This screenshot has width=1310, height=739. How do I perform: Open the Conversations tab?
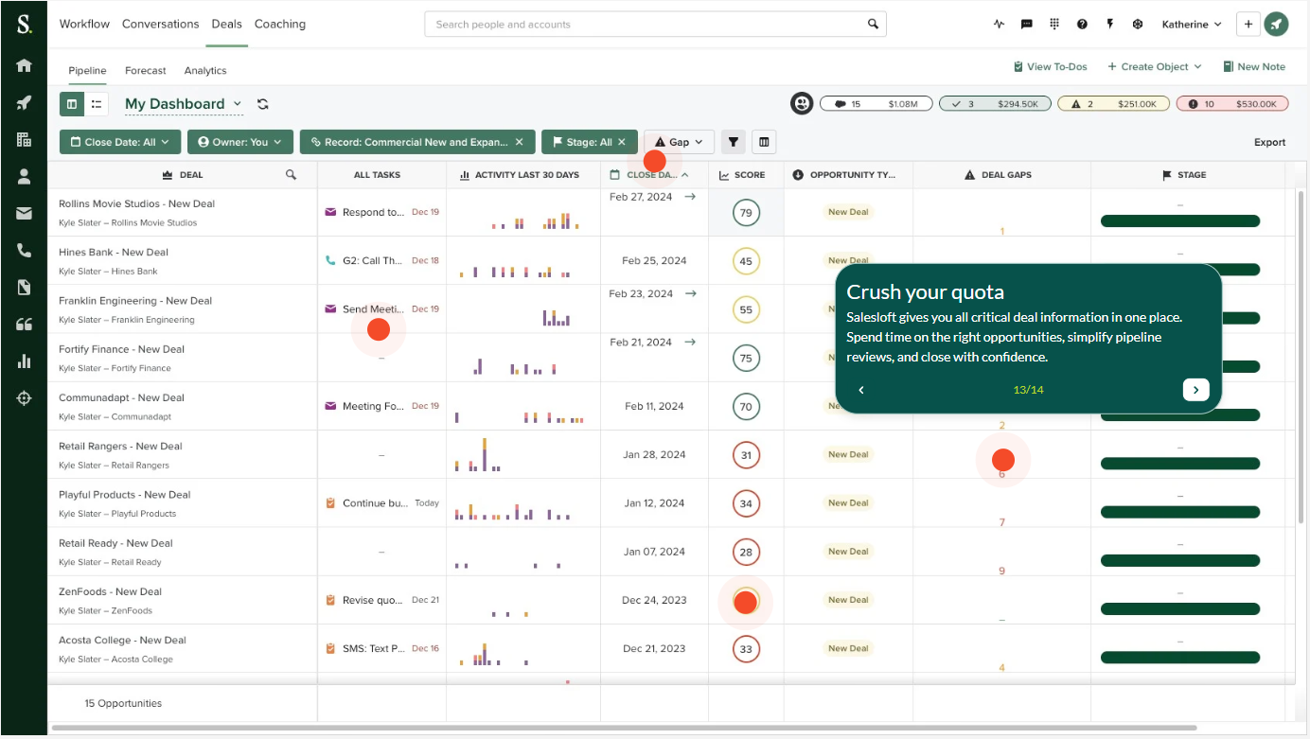(161, 24)
